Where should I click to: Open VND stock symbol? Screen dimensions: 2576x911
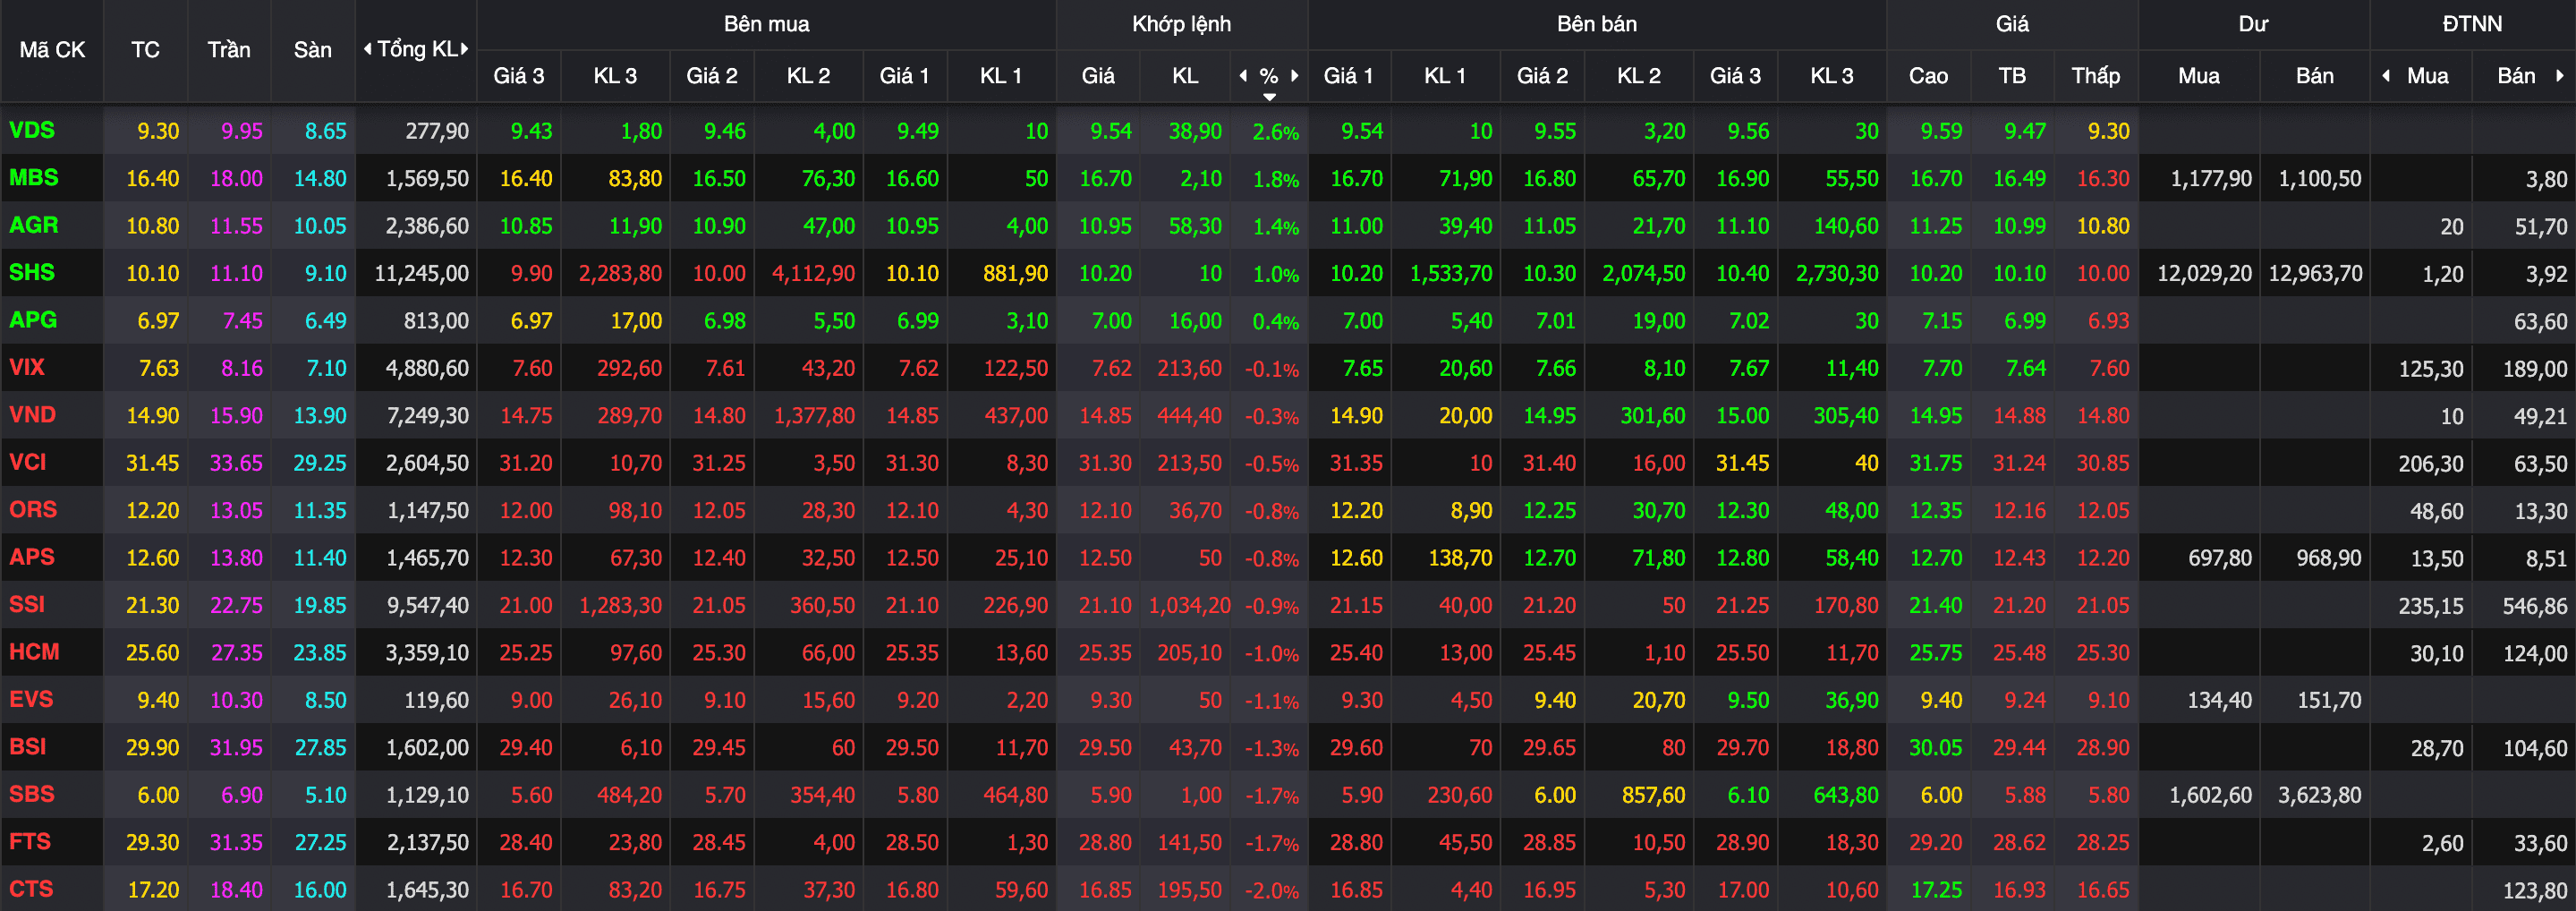pos(33,415)
